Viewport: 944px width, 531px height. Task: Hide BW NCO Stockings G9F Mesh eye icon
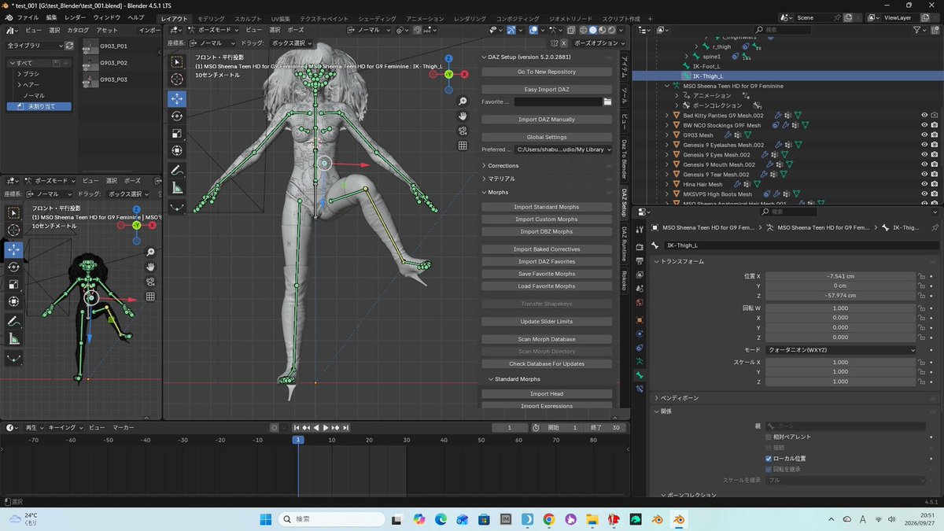tap(924, 125)
